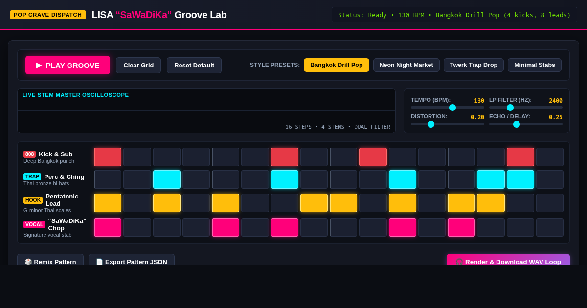Click the Status: Ready status readout

point(454,15)
